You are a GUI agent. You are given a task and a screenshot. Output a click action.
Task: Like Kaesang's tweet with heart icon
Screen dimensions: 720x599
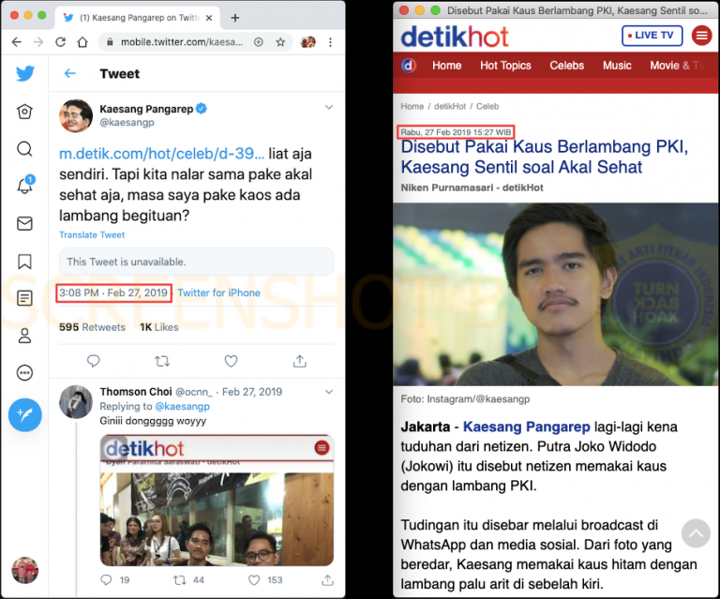pyautogui.click(x=231, y=361)
